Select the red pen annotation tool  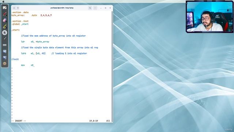pyautogui.click(x=5, y=14)
